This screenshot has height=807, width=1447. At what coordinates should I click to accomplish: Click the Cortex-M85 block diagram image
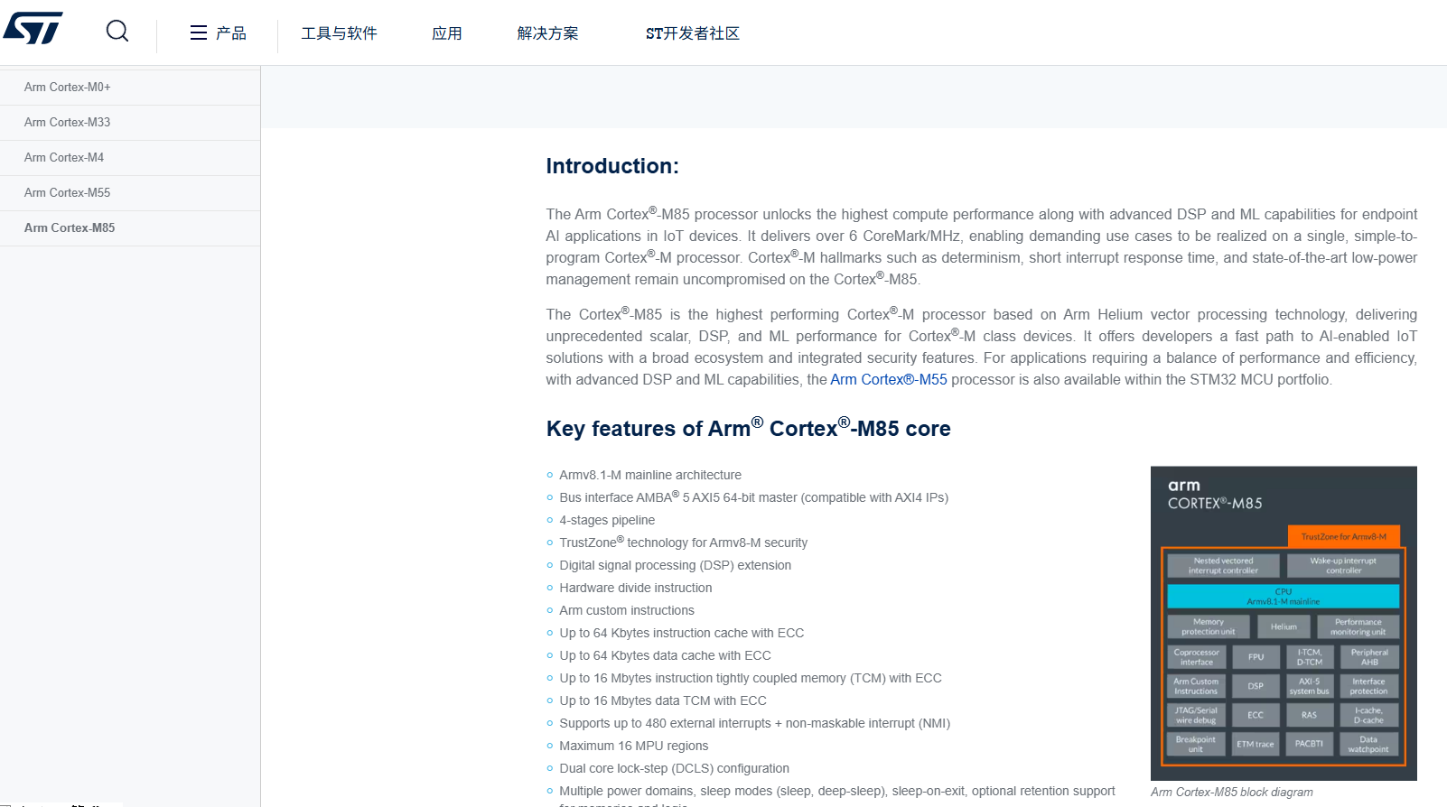(x=1284, y=623)
